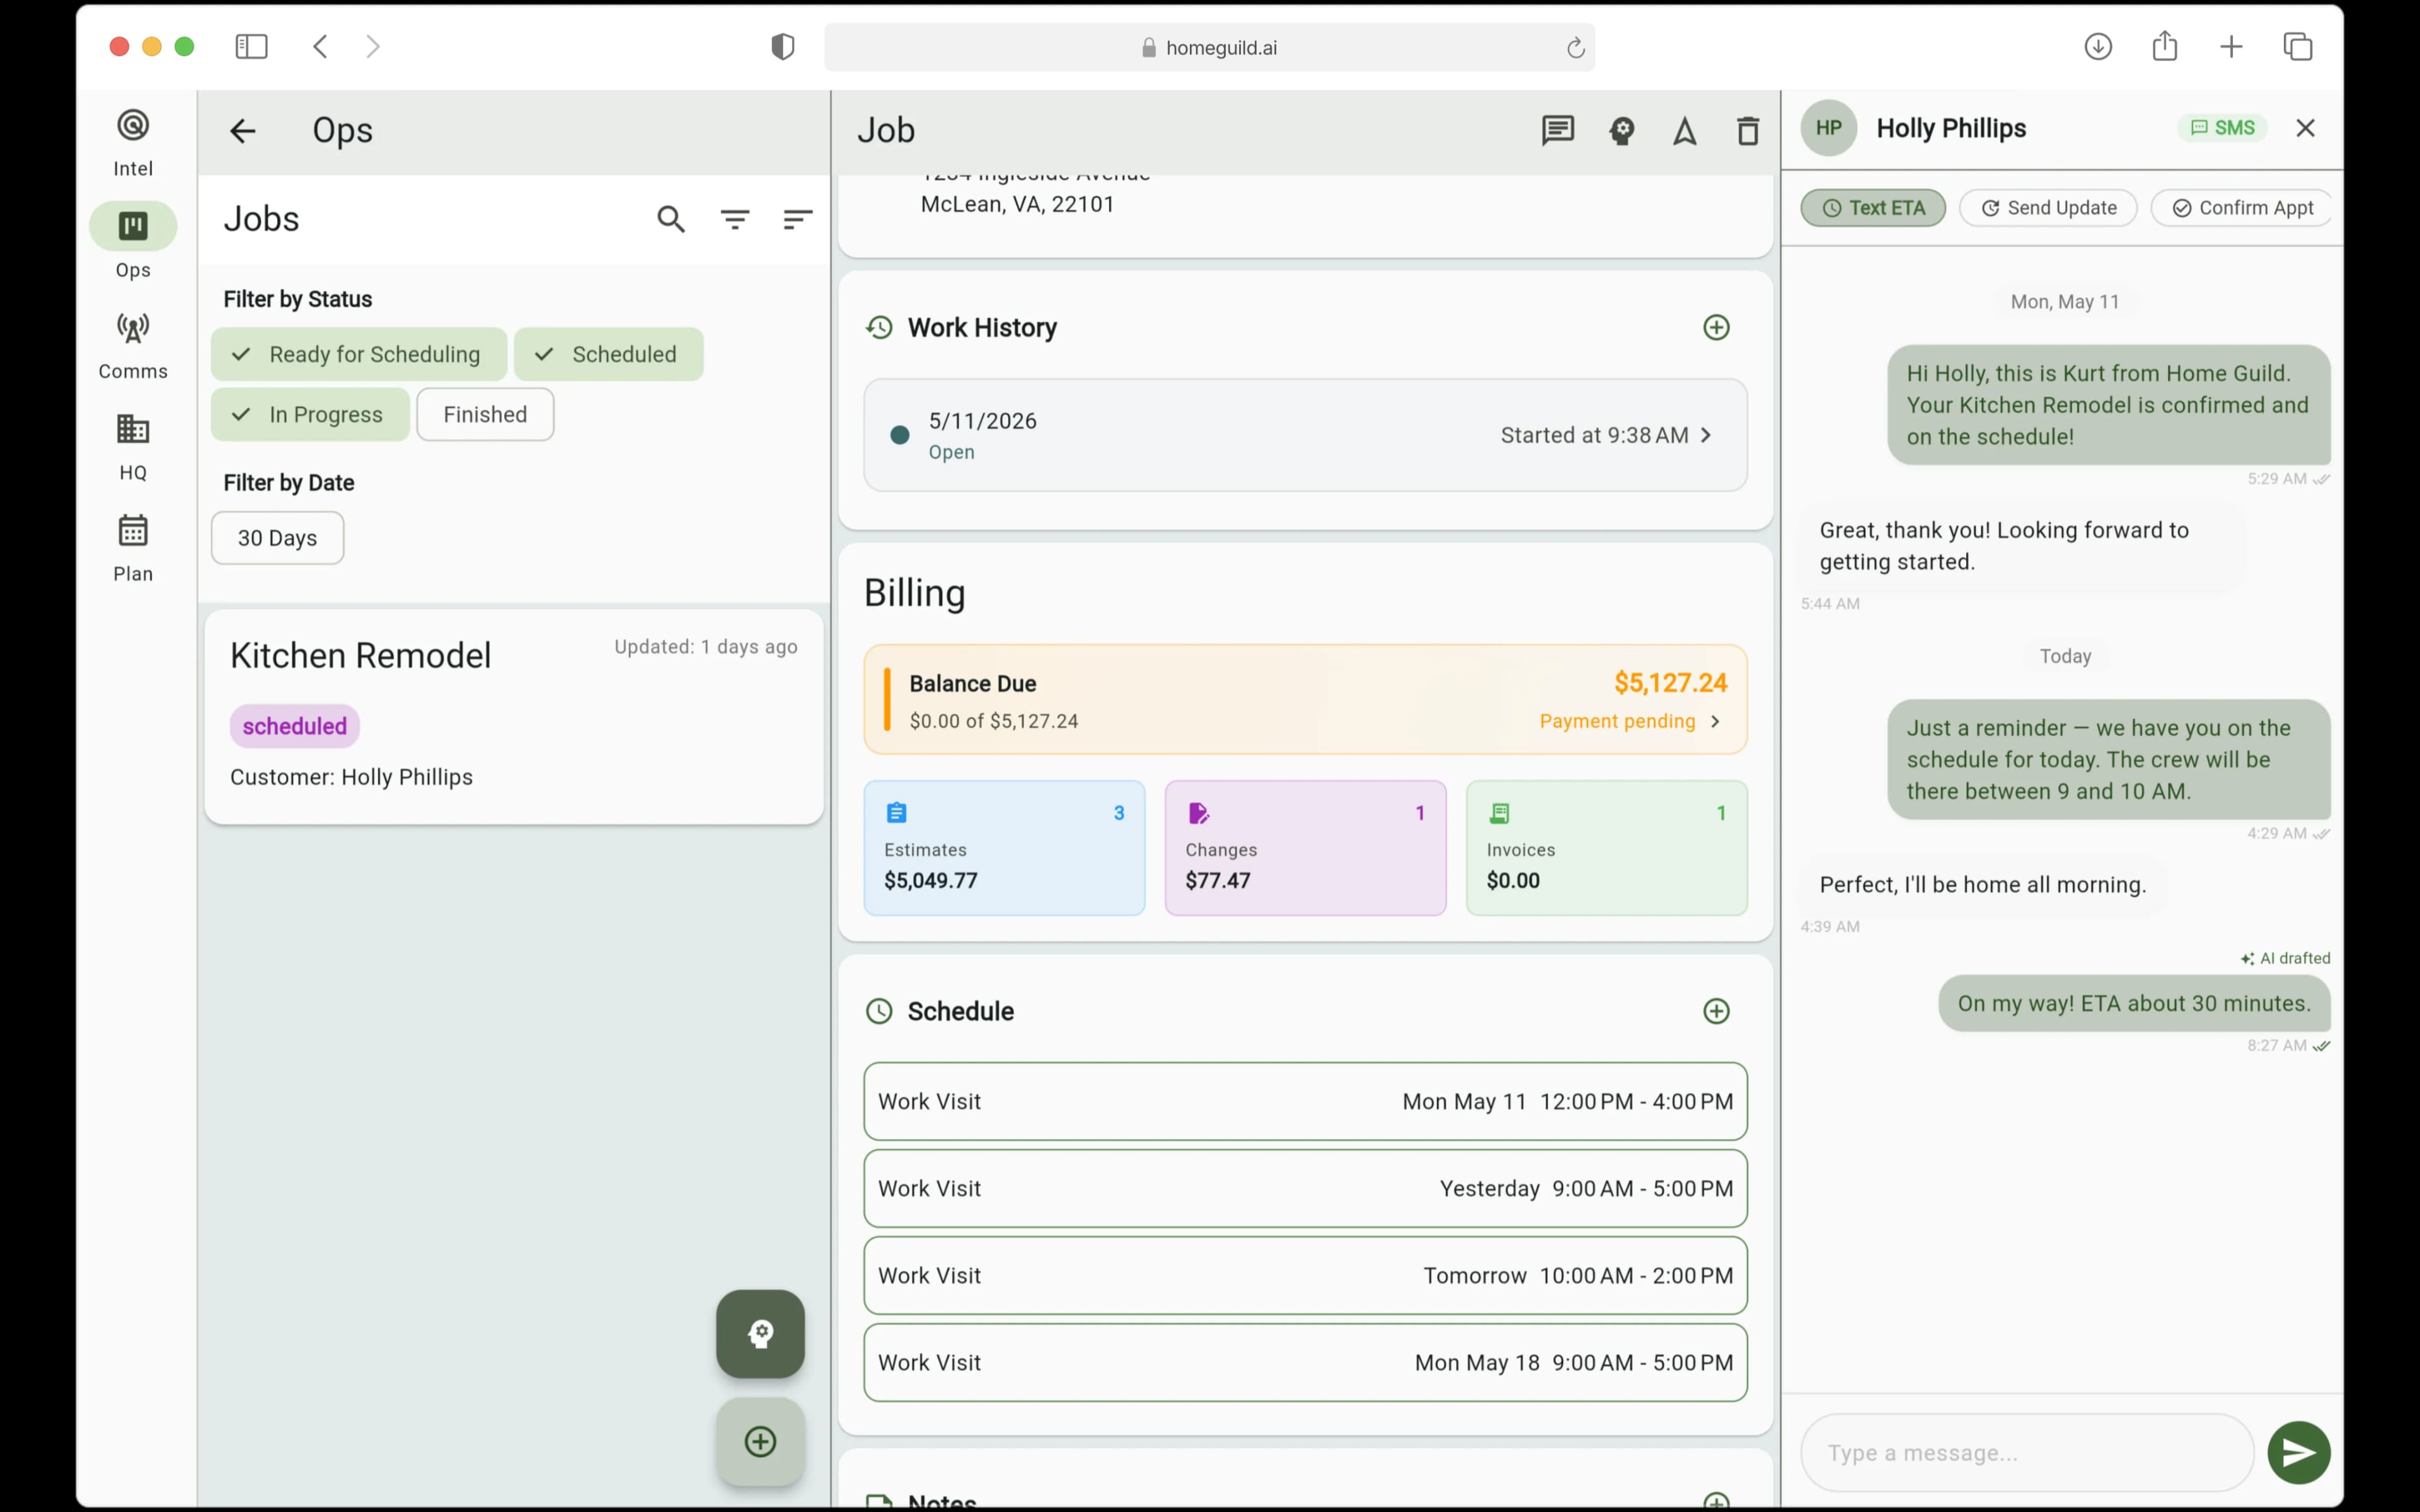Open a new Safari tab
The image size is (2420, 1512).
pos(2231,47)
